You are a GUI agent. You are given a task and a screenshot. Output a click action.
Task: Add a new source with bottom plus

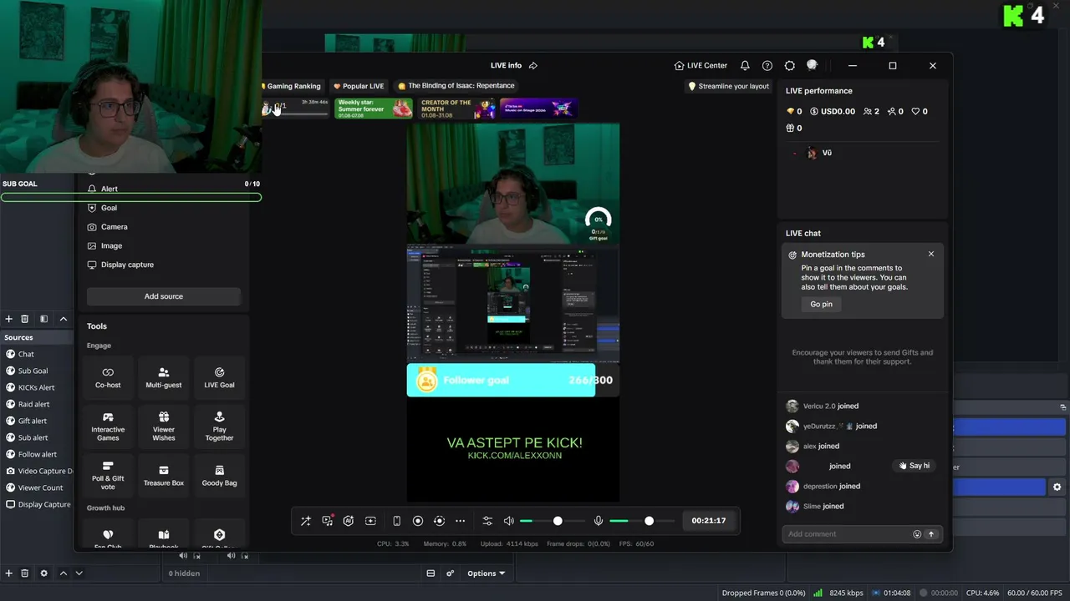coord(8,573)
